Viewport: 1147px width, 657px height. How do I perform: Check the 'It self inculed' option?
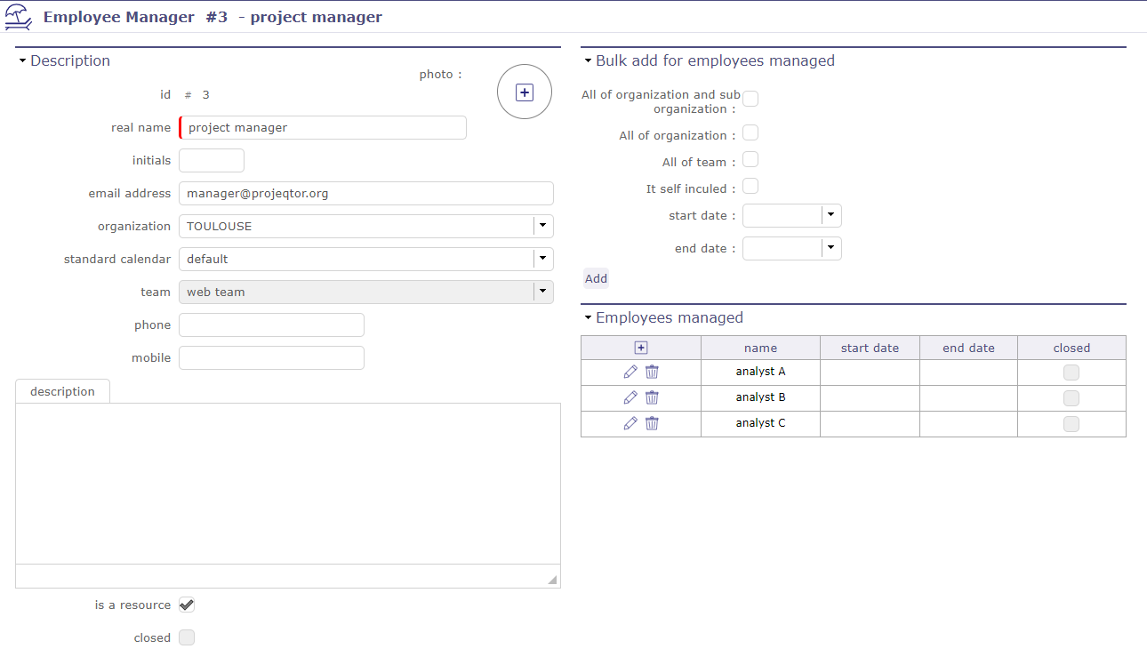(x=750, y=186)
